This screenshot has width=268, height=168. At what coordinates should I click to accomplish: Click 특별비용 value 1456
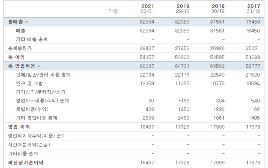coord(184,109)
